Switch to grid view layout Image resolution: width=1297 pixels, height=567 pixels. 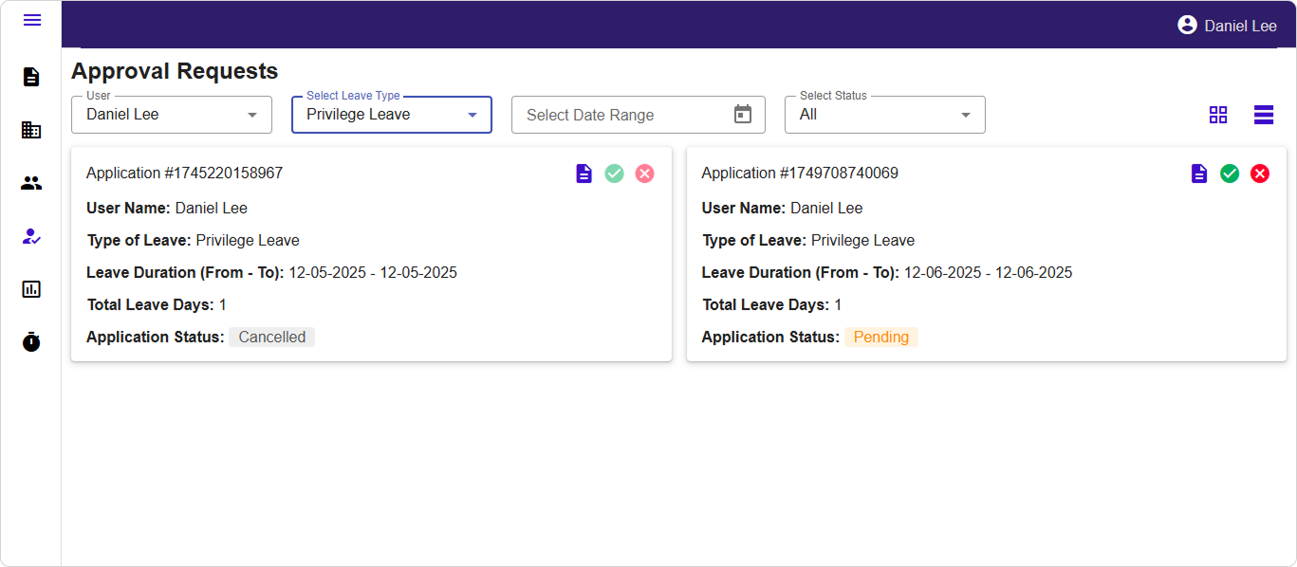click(x=1218, y=115)
